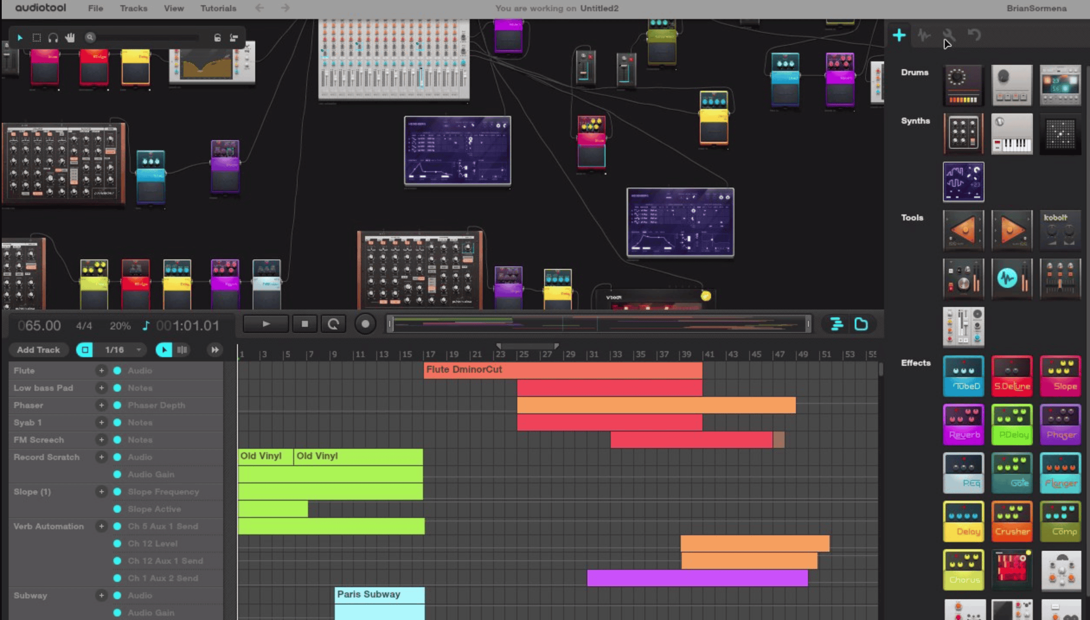Toggle the Phaser Depth lane dot
1090x620 pixels.
pos(117,405)
